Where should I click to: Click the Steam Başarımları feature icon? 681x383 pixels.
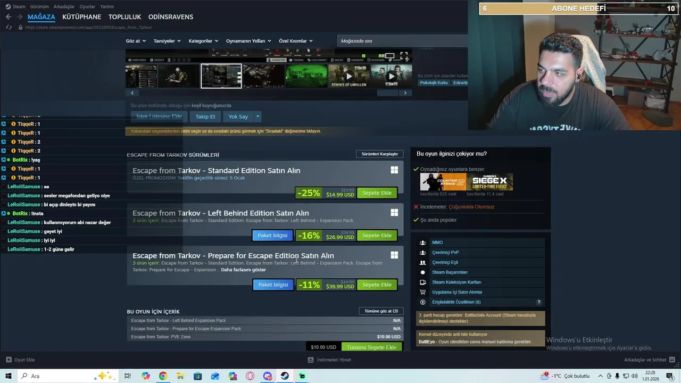pos(423,272)
